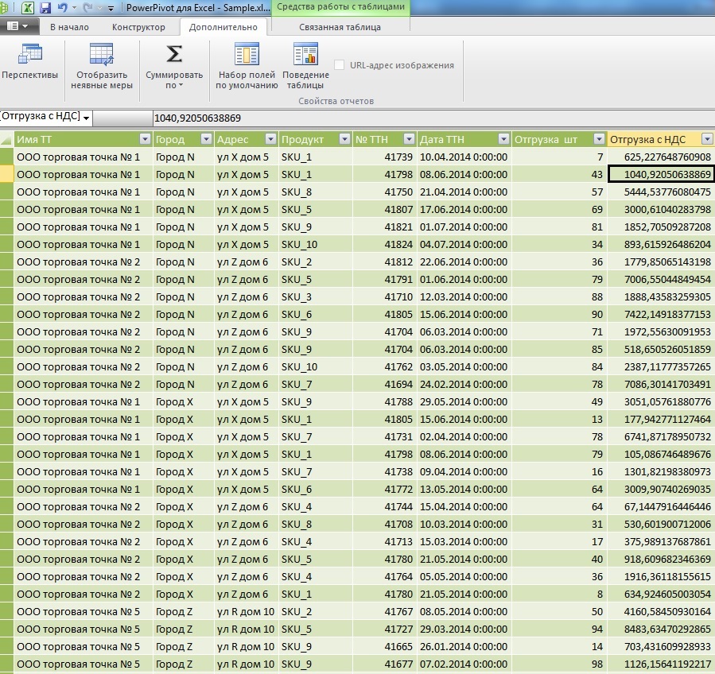The width and height of the screenshot is (715, 674).
Task: Open filter dropdown for 'Дата ТТН' column
Action: pyautogui.click(x=503, y=139)
